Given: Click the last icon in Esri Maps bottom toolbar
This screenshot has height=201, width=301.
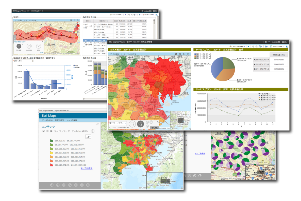Looking at the screenshot, I should [88, 186].
